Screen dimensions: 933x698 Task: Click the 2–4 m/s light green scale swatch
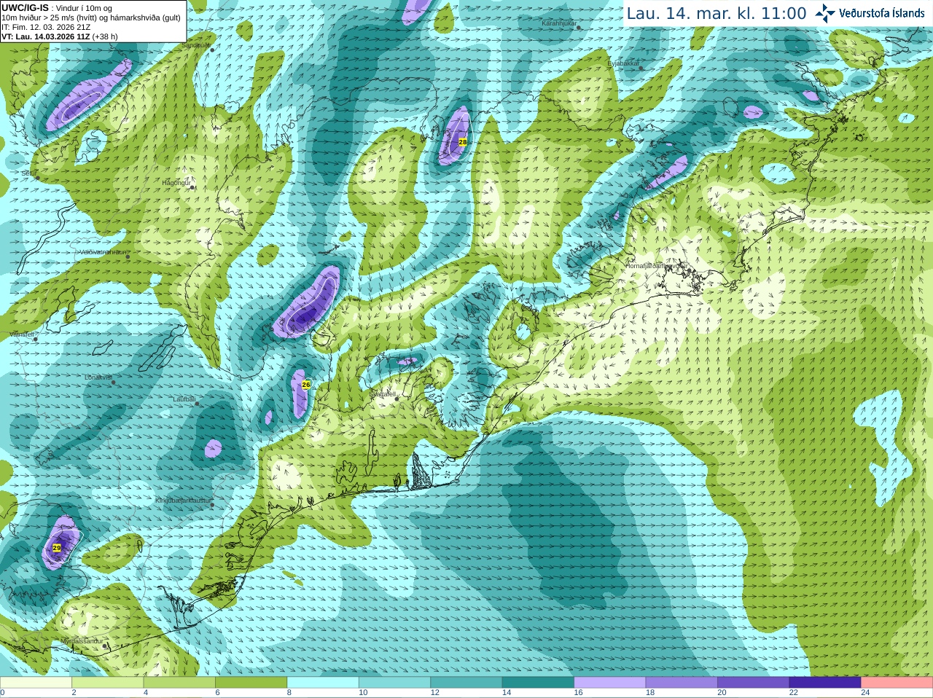click(x=107, y=683)
